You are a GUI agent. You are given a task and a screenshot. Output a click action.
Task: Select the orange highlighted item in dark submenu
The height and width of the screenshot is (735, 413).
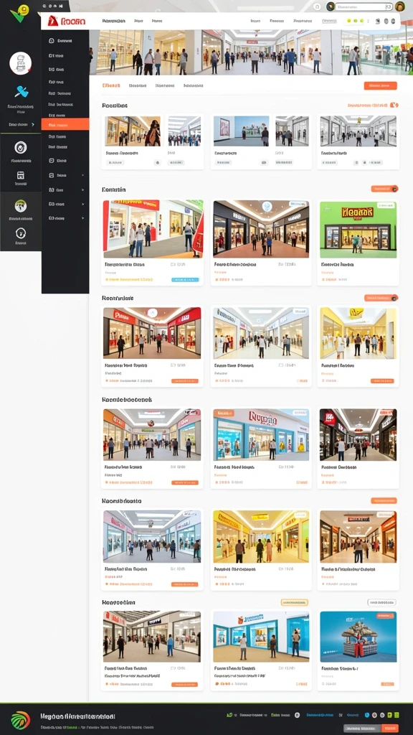pos(65,124)
